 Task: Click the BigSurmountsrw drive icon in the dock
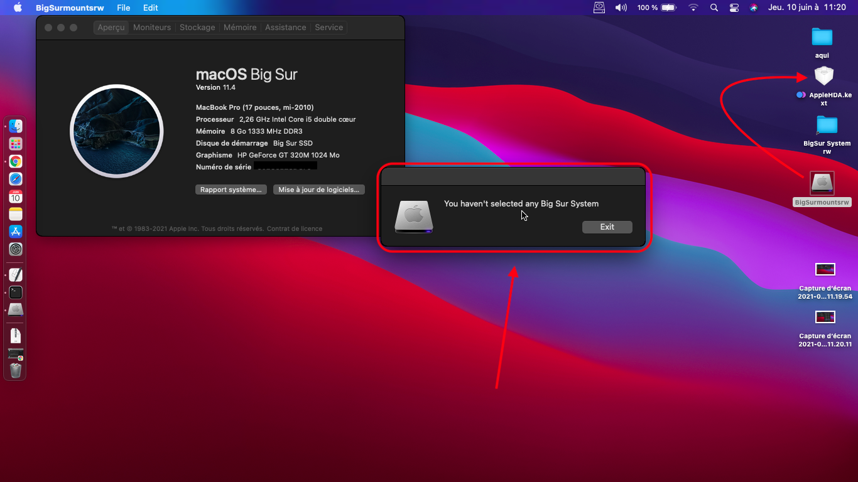coord(16,309)
